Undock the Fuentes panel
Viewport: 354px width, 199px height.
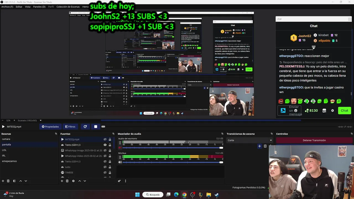pos(113,134)
